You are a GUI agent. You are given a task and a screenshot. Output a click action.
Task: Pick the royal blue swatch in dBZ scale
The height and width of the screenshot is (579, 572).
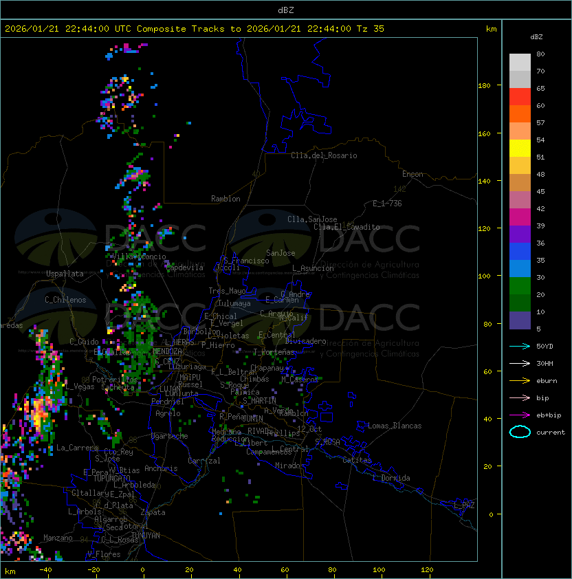point(520,252)
